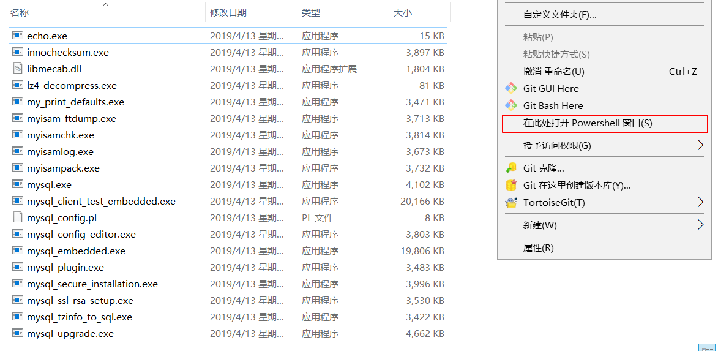Expand the 新建(W) submenu arrow
The width and height of the screenshot is (718, 351).
[x=700, y=225]
